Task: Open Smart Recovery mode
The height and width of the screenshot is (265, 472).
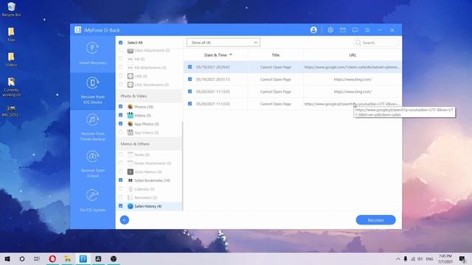Action: (x=92, y=54)
